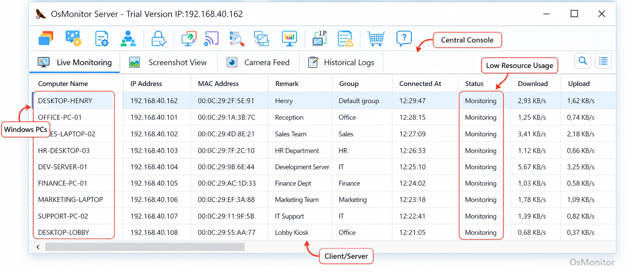
Task: Sort by the Connected At column header
Action: click(420, 84)
